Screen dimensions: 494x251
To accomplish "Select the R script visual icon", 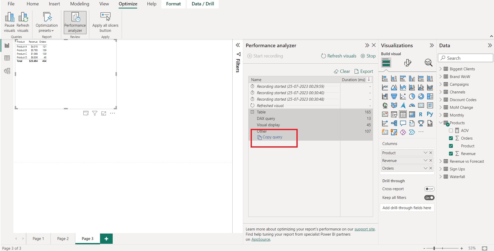I will click(x=421, y=114).
